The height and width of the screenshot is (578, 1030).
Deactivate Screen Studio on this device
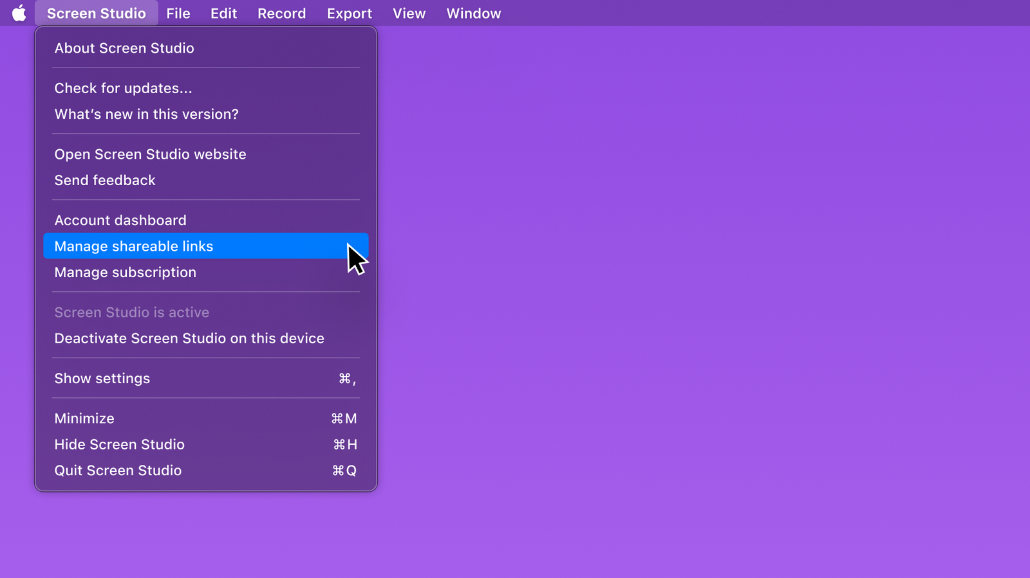click(x=189, y=339)
